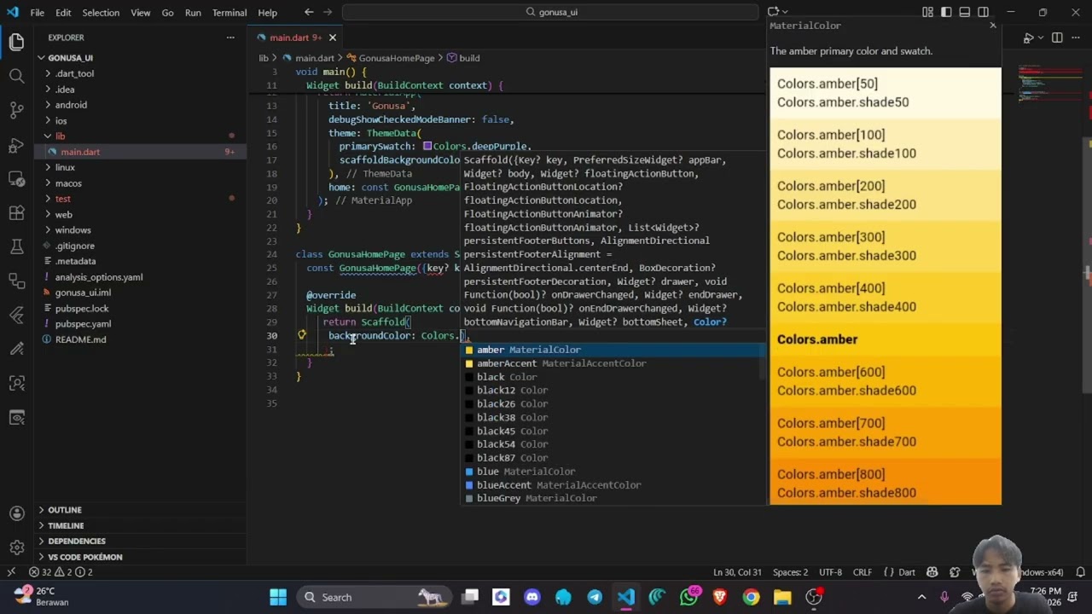Screen dimensions: 1092x614
Task: Open the Manage gear menu
Action: click(16, 547)
